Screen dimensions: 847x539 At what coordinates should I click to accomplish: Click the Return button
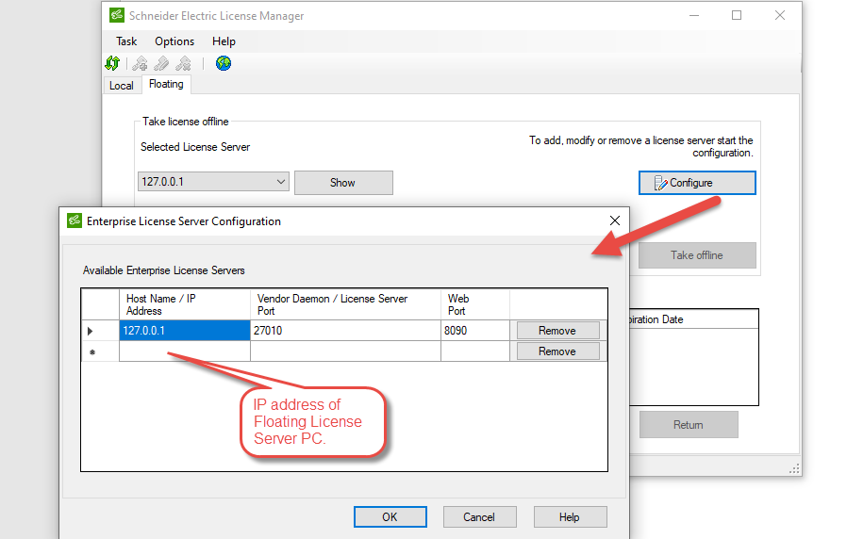pos(689,425)
